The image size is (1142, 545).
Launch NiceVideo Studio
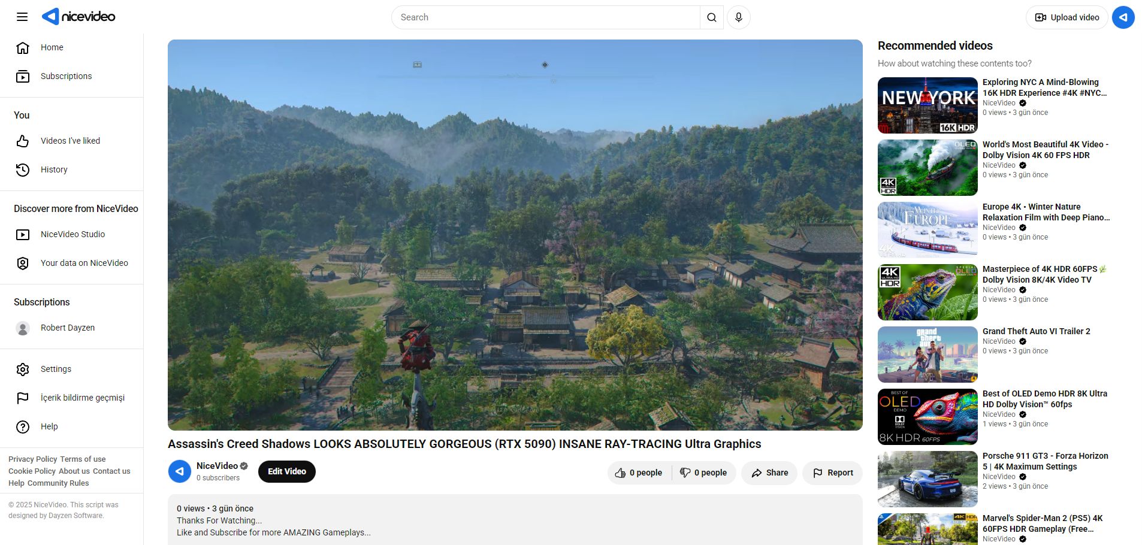tap(72, 234)
